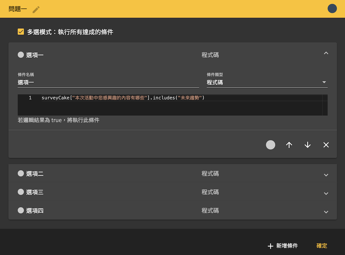Screen dimensions: 345x255
Task: Click the 條件名稱 input field with 選項一
Action: point(108,82)
